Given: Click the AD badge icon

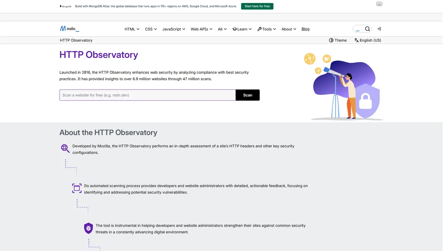Looking at the screenshot, I should click(x=379, y=4).
